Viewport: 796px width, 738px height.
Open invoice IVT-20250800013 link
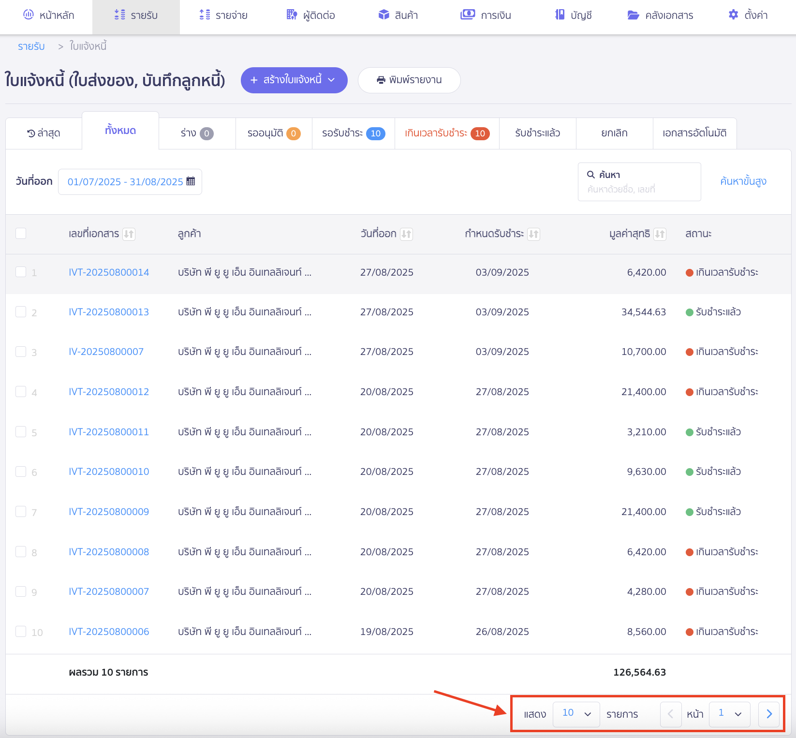point(109,312)
